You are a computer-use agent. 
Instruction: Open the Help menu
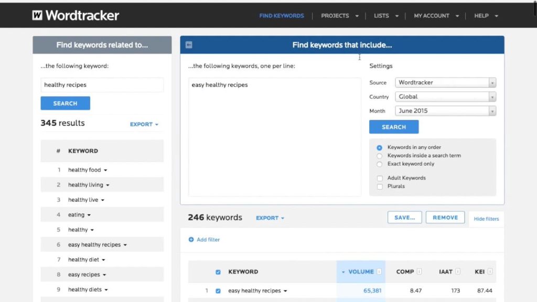point(486,16)
